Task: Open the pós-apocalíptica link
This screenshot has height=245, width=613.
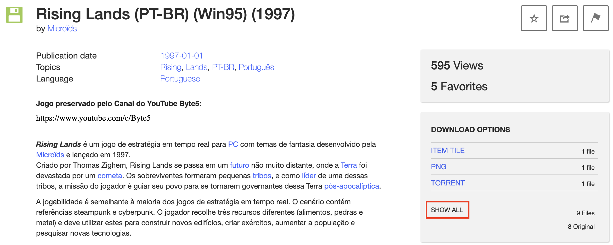Action: coord(351,186)
